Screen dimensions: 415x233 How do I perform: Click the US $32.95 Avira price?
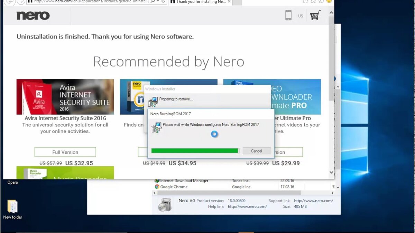coord(79,163)
